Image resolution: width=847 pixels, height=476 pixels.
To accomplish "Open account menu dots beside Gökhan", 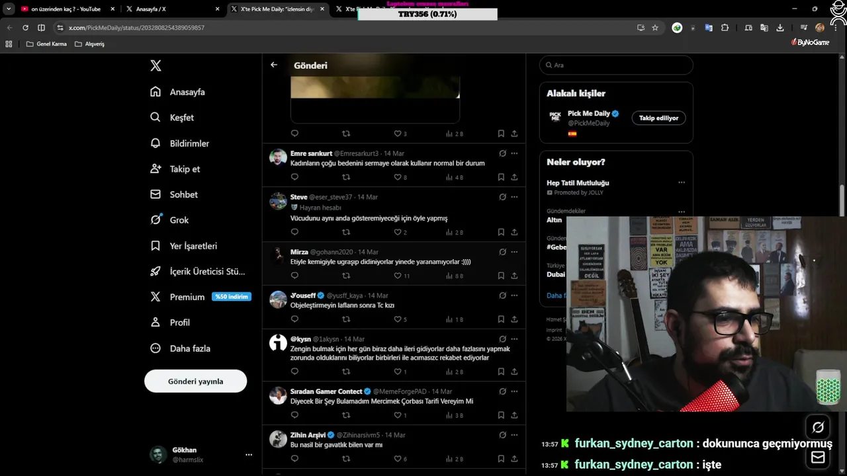I will click(x=249, y=455).
